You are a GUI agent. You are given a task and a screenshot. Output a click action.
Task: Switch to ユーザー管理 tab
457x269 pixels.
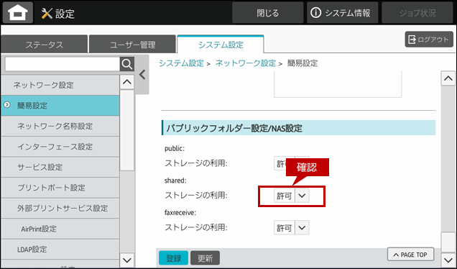(x=132, y=45)
